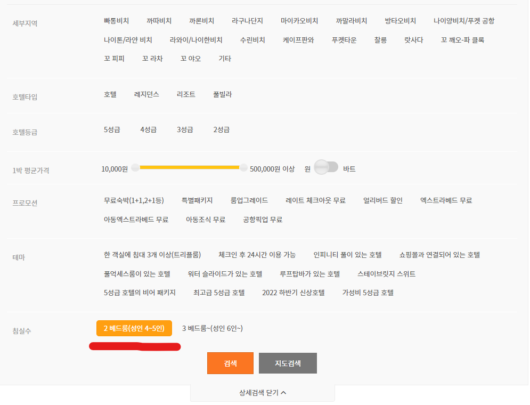The image size is (530, 405).
Task: Pick theme 2022 하반기 신상호텔
Action: [x=293, y=293]
